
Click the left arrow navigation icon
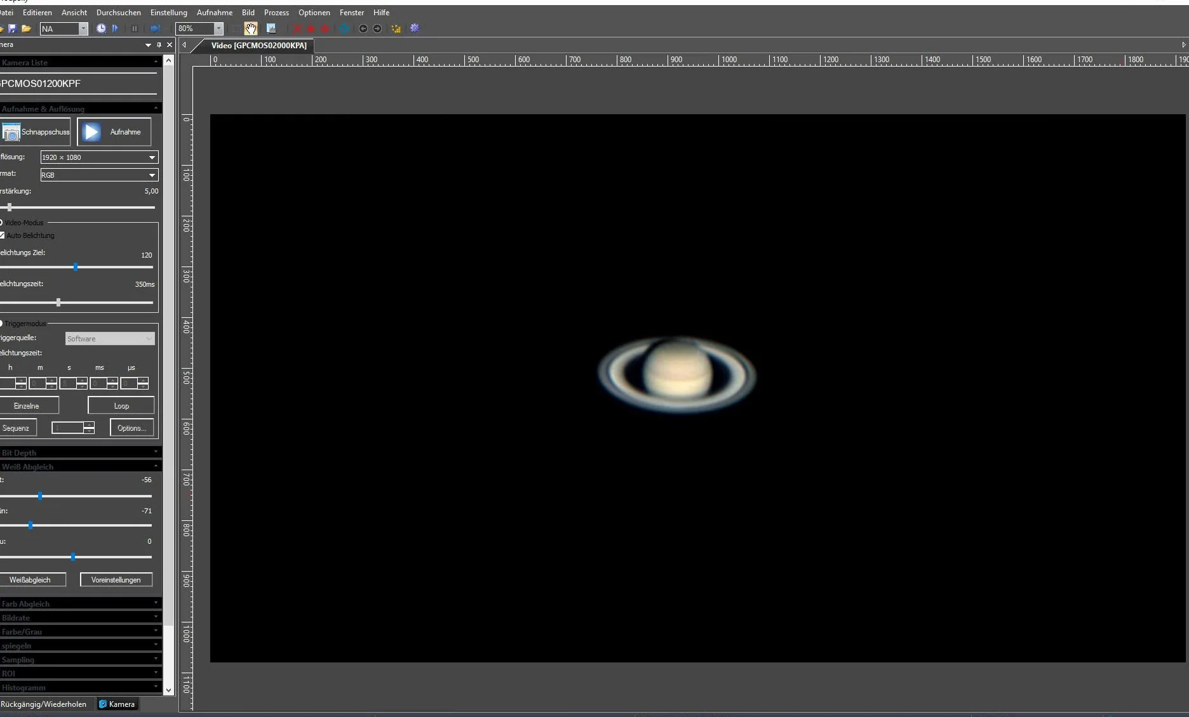[363, 29]
